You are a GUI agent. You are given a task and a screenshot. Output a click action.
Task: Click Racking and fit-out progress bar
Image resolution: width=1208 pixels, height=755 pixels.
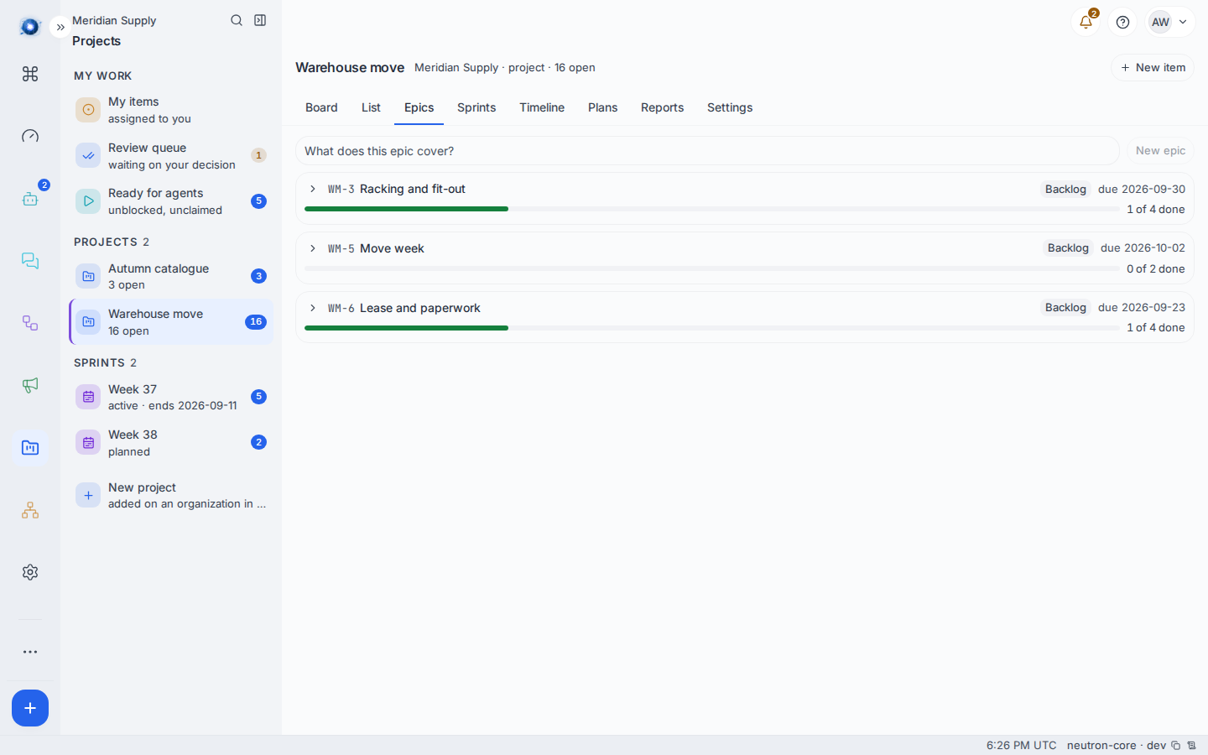pos(711,209)
